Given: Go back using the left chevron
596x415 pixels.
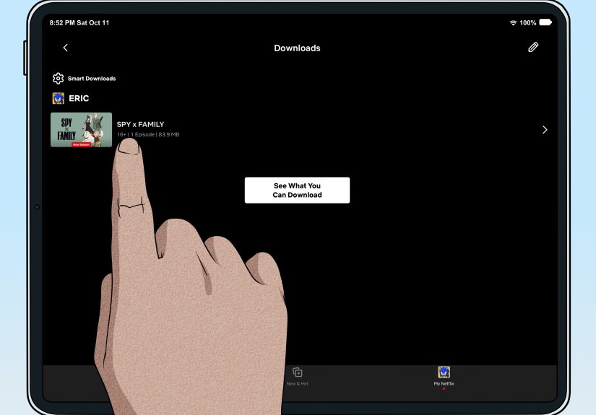Looking at the screenshot, I should click(65, 48).
